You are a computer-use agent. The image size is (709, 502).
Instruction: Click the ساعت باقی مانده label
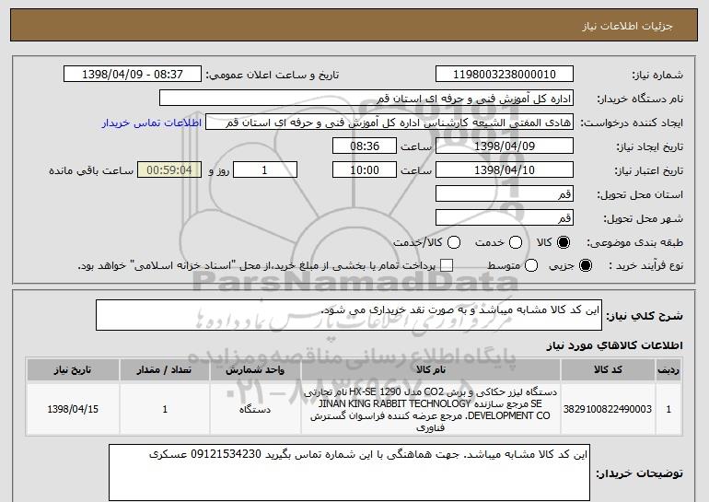91,170
